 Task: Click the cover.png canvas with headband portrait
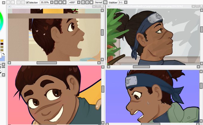pyautogui.click(x=153, y=37)
